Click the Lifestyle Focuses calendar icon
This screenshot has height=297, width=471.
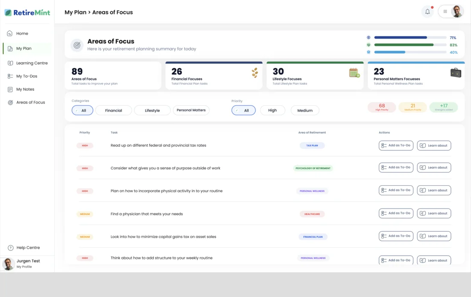pos(355,73)
